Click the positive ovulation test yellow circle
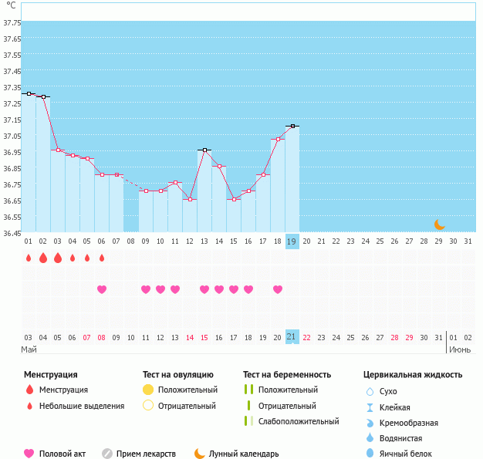Screen dimensions: 483x459 [148, 390]
